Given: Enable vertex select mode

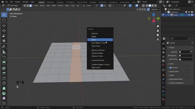Looking at the screenshot, I should (25, 6).
